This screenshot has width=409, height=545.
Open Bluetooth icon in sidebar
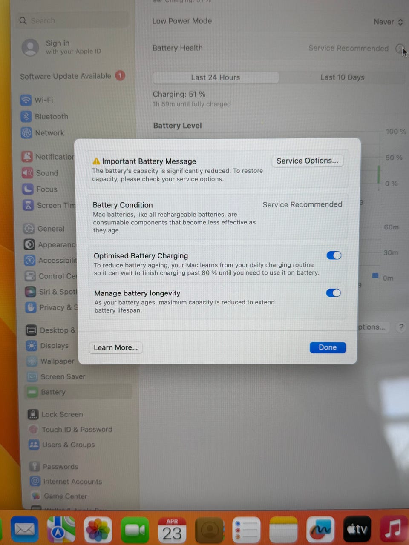click(26, 116)
